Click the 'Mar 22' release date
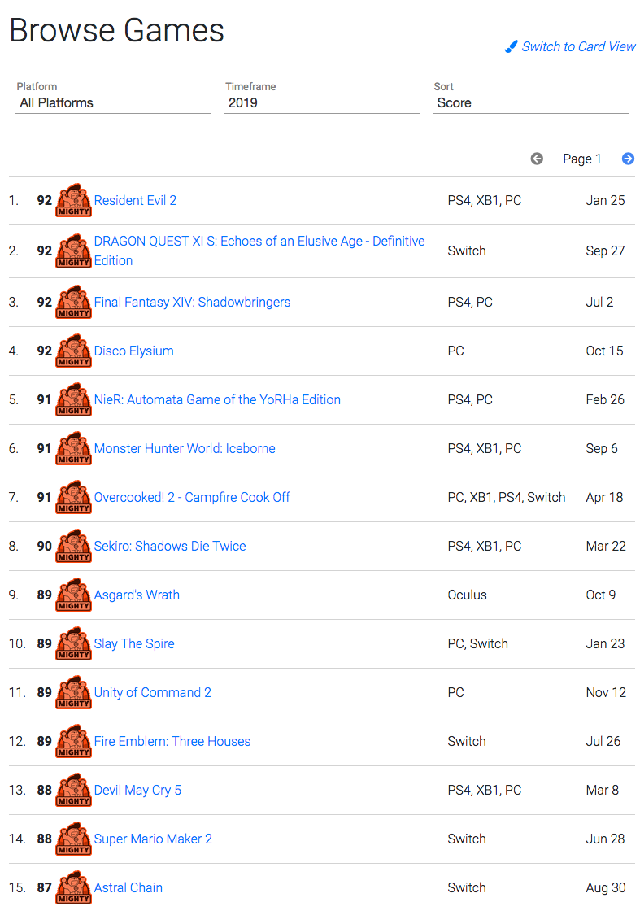 pos(606,546)
